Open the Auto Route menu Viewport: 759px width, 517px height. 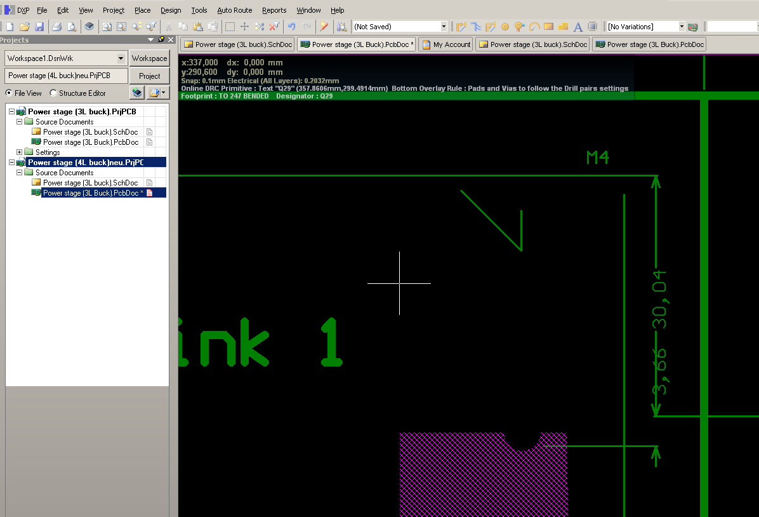[235, 10]
